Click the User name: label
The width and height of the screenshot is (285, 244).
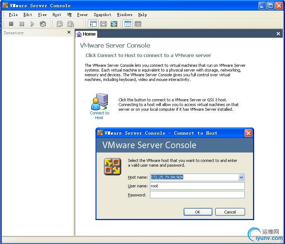(138, 186)
